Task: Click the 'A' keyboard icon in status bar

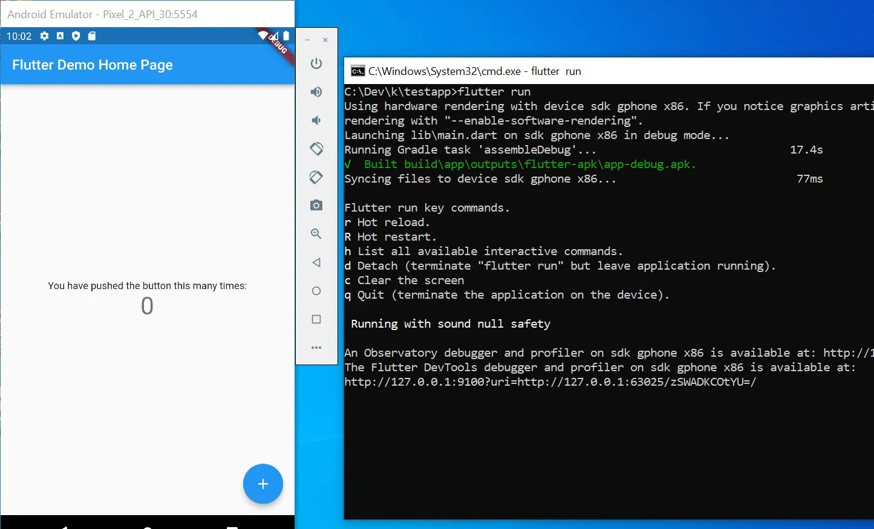Action: pyautogui.click(x=60, y=36)
